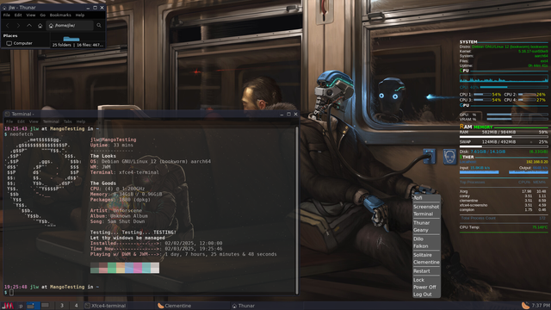551x310 pixels.
Task: Choose Clementine from the desktop menu
Action: [426, 263]
